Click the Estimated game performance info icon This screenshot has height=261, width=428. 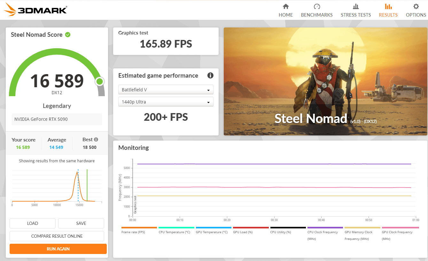pyautogui.click(x=210, y=76)
